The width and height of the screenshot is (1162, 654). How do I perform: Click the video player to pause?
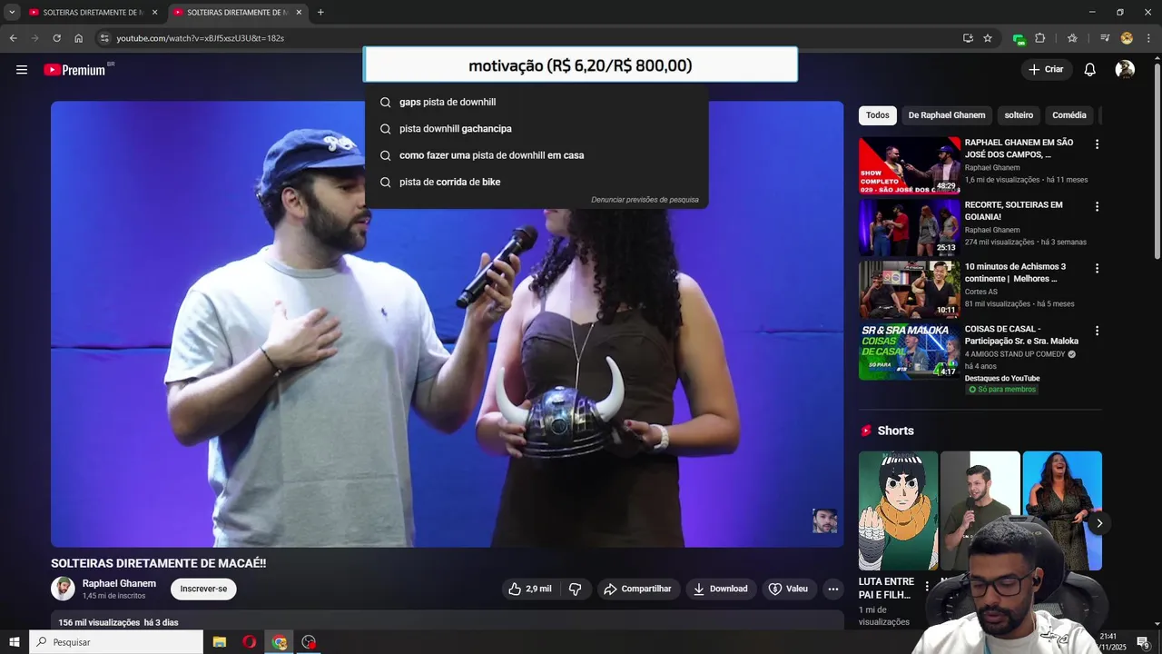[447, 324]
